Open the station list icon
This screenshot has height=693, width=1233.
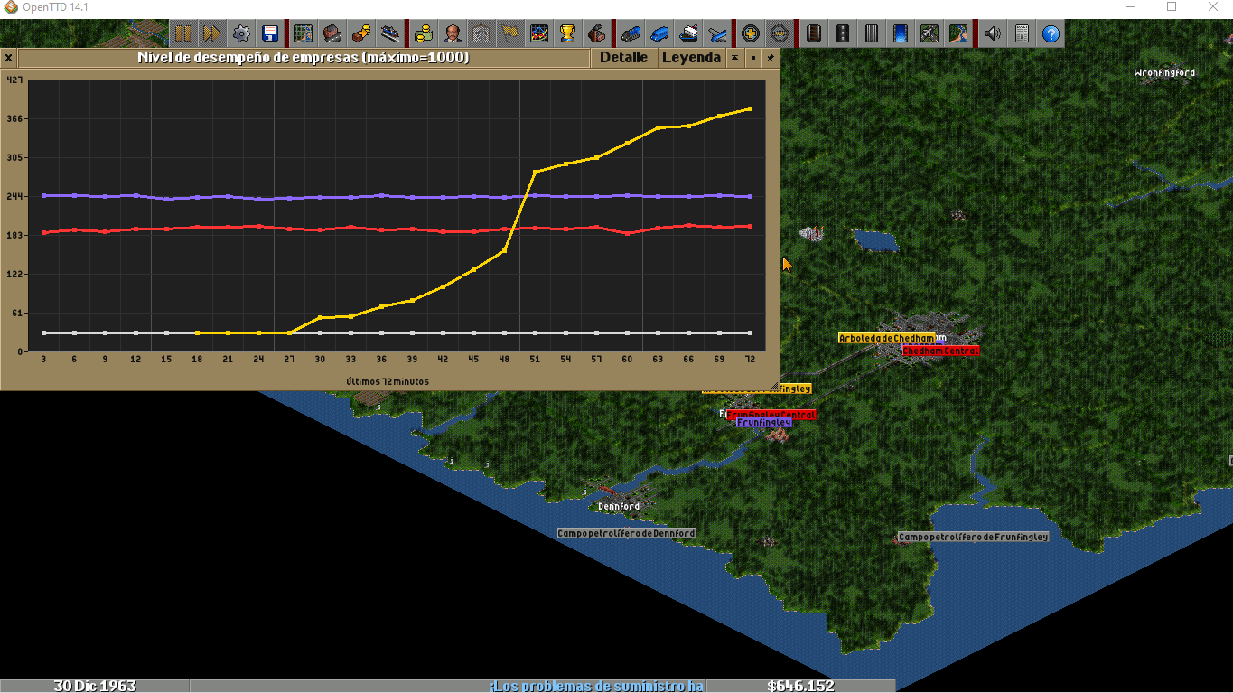point(390,34)
